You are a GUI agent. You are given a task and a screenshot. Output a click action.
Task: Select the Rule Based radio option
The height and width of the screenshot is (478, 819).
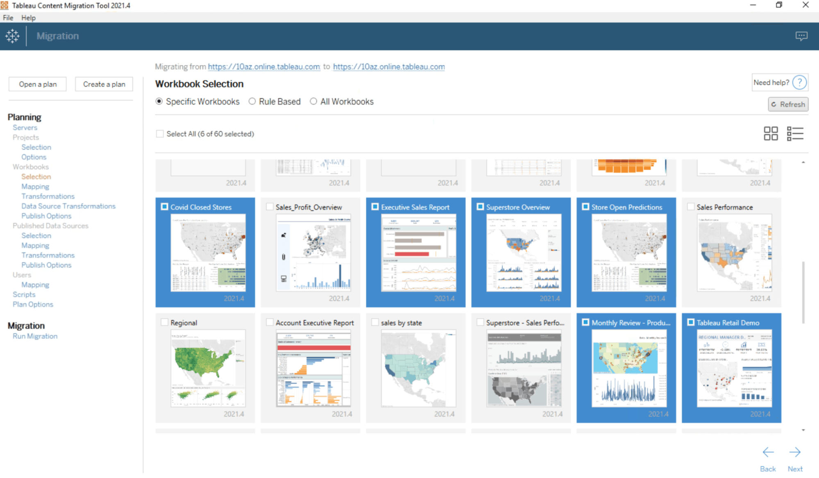pyautogui.click(x=252, y=101)
